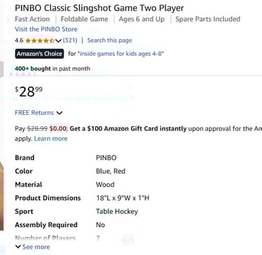The image size is (262, 255).
Task: Click the Product Dimensions value
Action: tap(123, 198)
